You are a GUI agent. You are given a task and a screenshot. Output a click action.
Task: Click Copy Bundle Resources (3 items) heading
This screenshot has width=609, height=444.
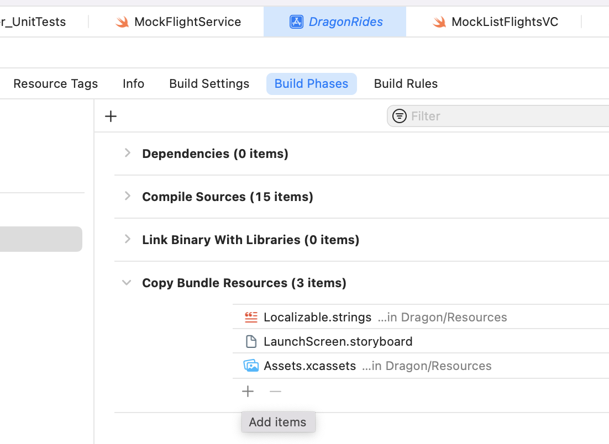coord(244,283)
